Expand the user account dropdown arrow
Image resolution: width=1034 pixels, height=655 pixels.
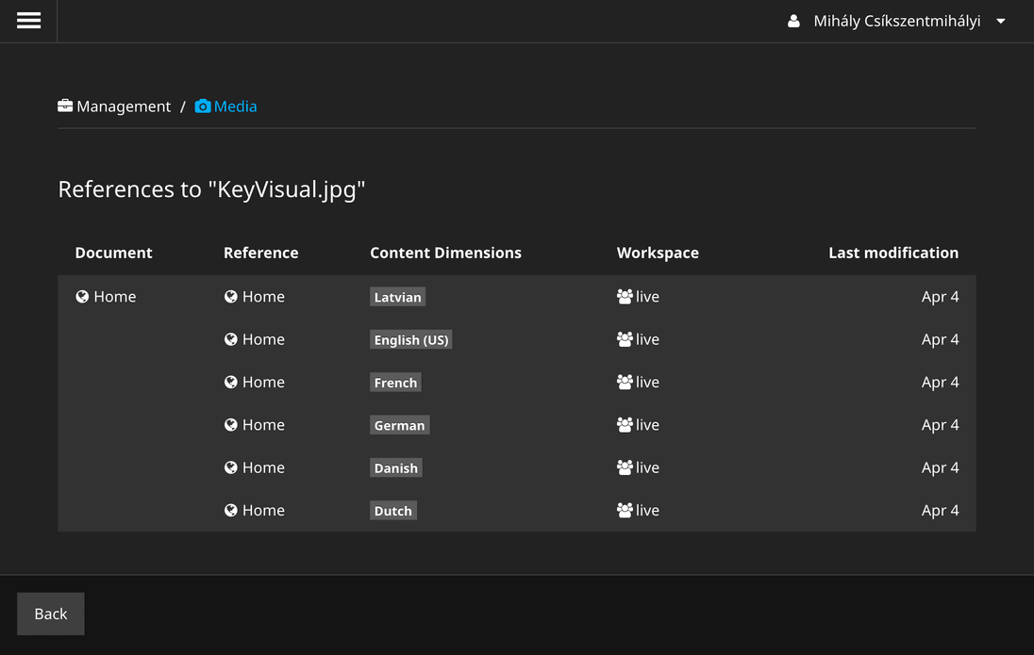tap(1000, 21)
